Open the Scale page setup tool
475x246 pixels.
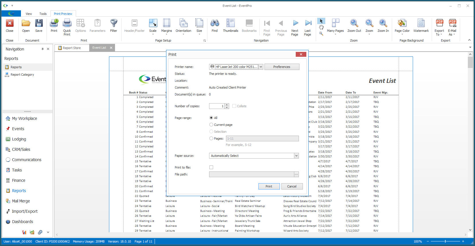[153, 23]
